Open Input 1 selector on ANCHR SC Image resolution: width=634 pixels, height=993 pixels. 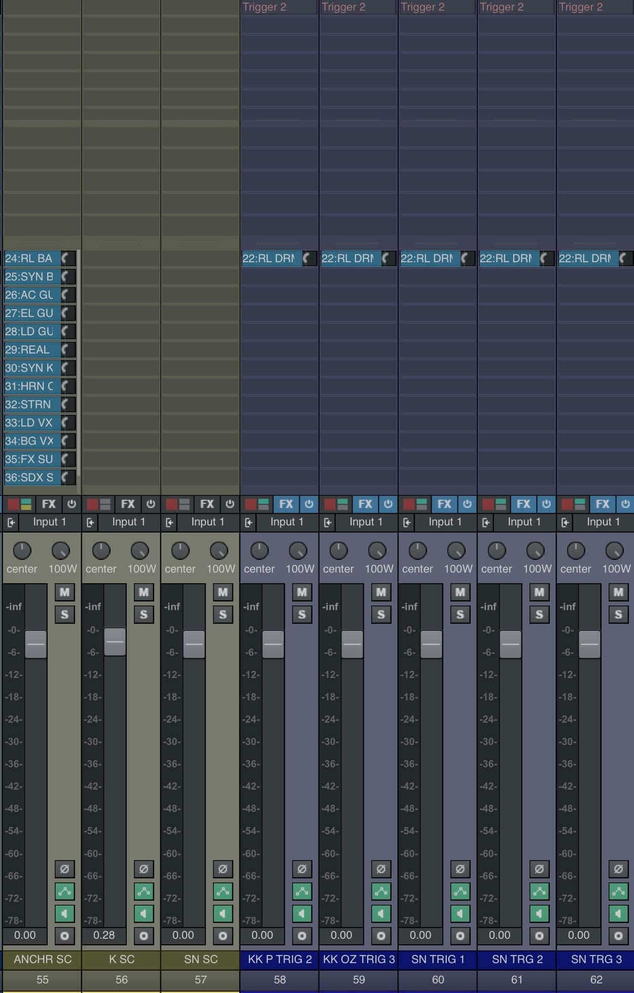[49, 522]
